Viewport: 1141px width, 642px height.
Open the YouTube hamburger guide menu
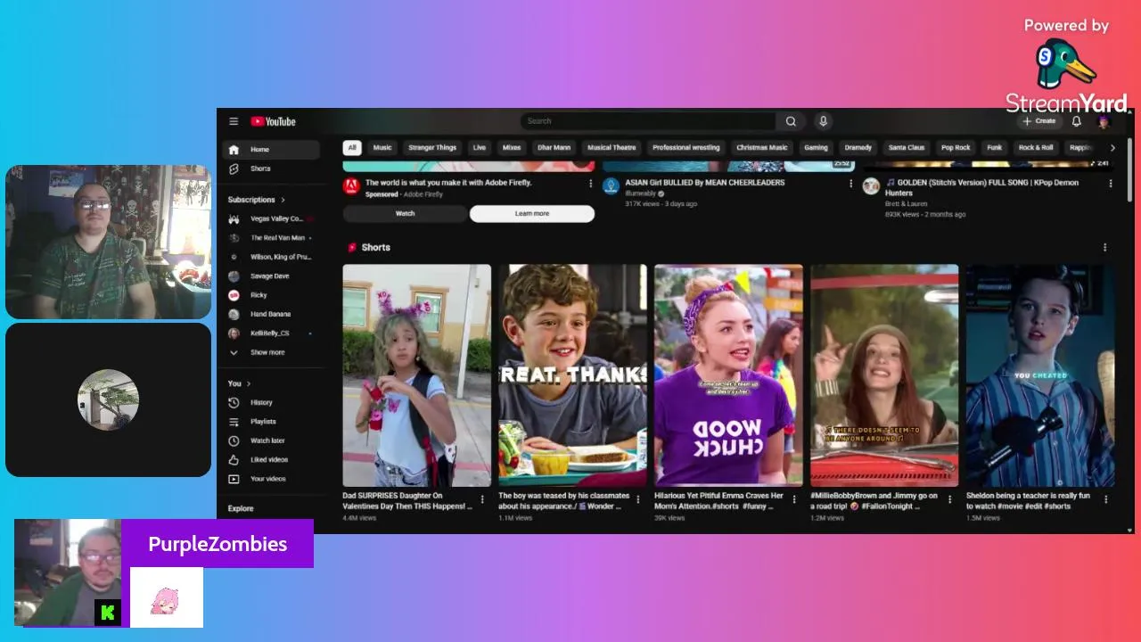point(234,121)
